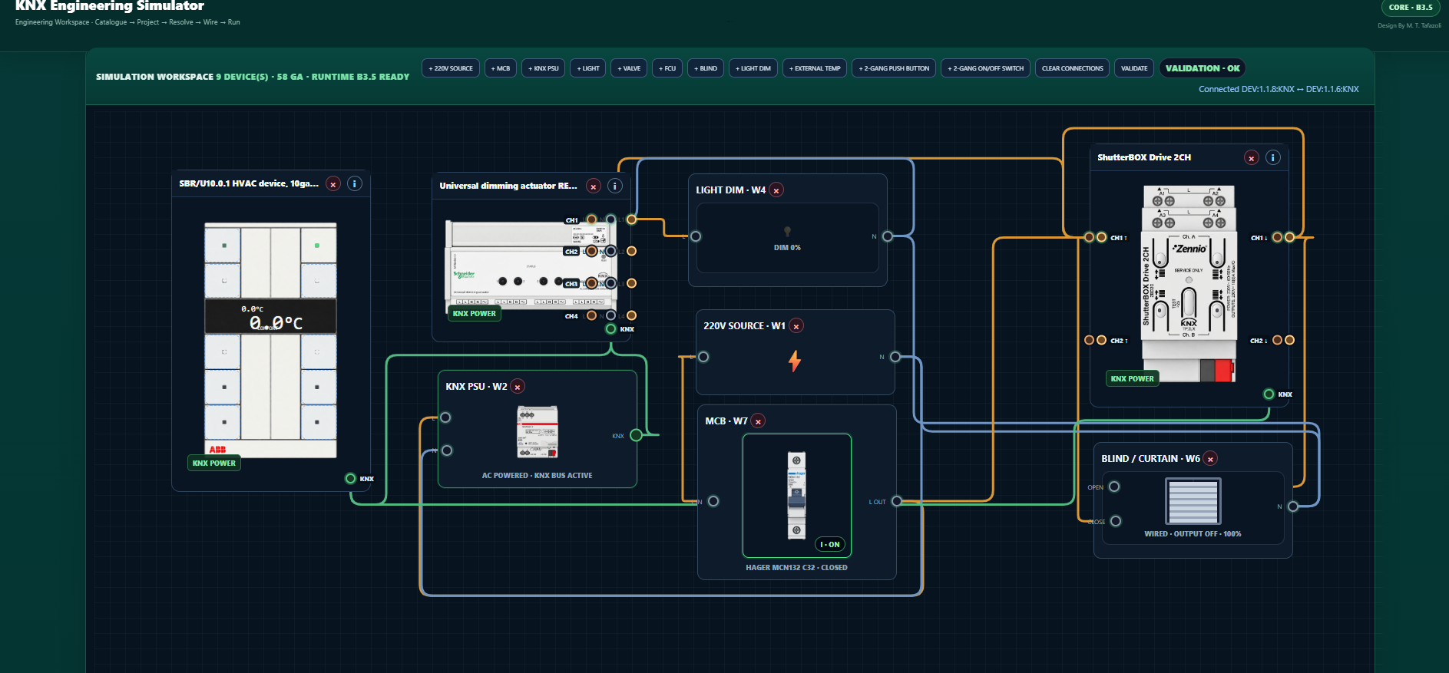The width and height of the screenshot is (1449, 673).
Task: Add a 220V source device
Action: click(451, 68)
